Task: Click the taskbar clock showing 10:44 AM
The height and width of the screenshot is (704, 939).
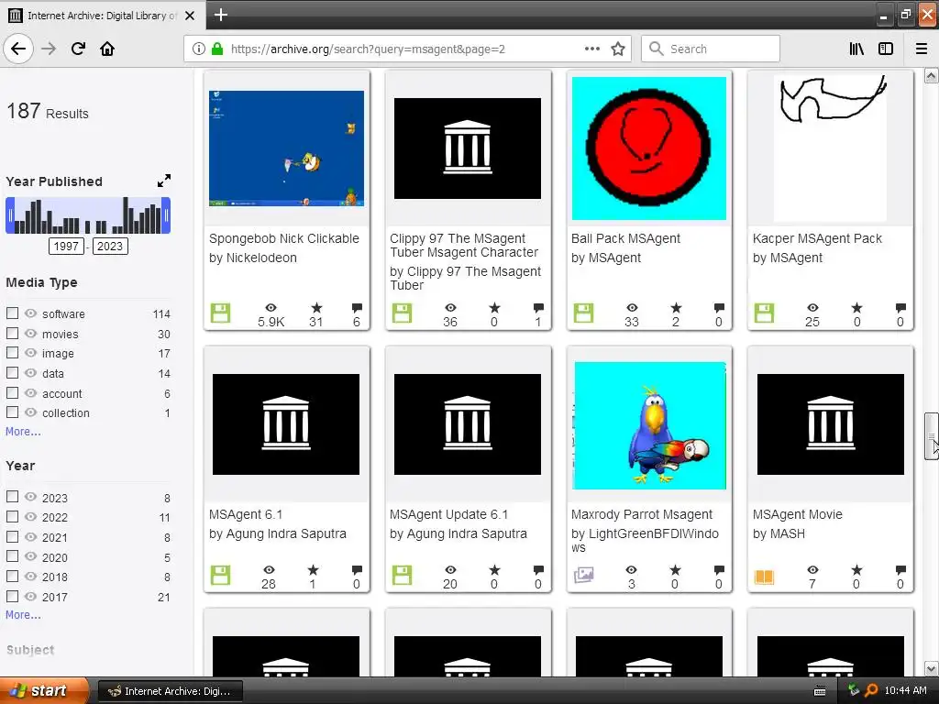Action: point(905,690)
